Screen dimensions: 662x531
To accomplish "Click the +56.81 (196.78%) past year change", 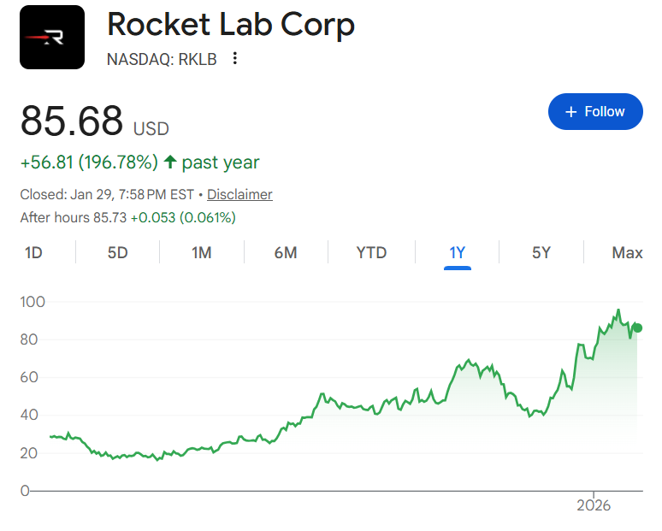I will click(x=89, y=162).
